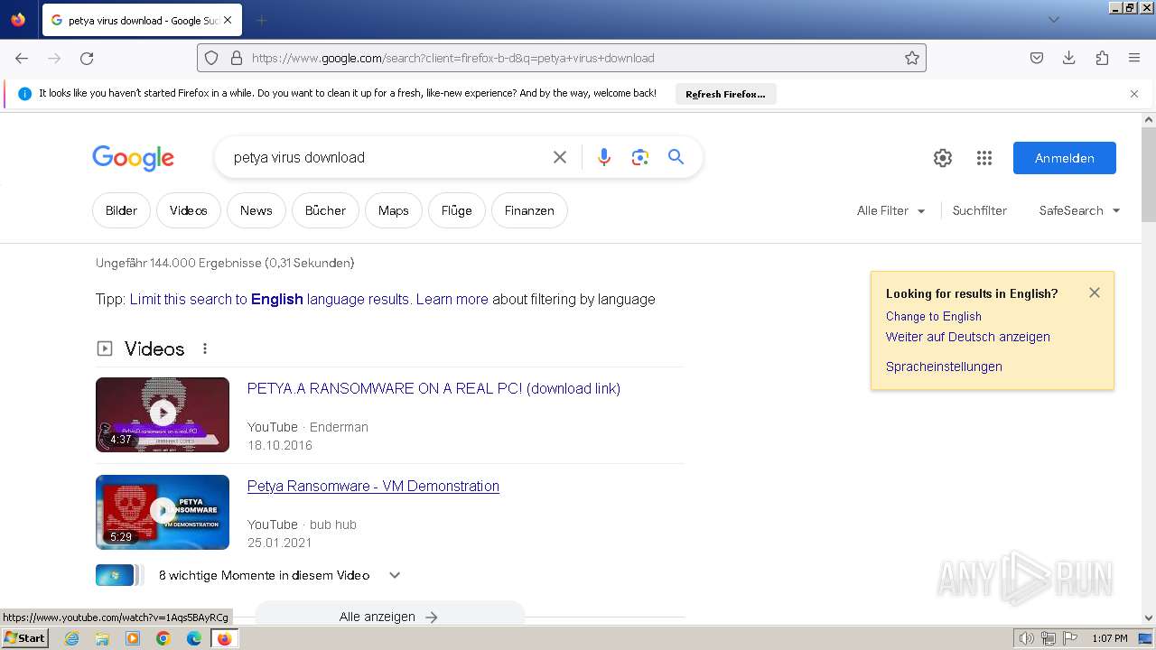
Task: Play Petya Ransomware VM Demonstration thumbnail
Action: (163, 512)
